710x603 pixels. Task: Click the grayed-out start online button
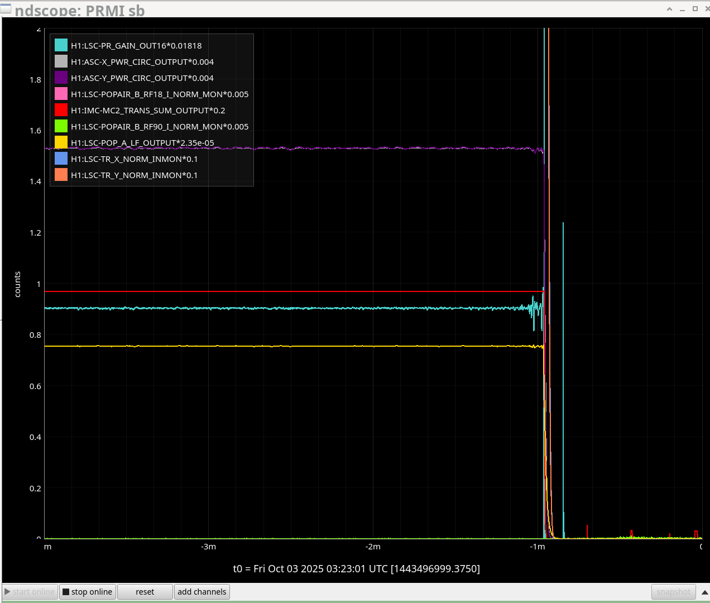point(30,592)
